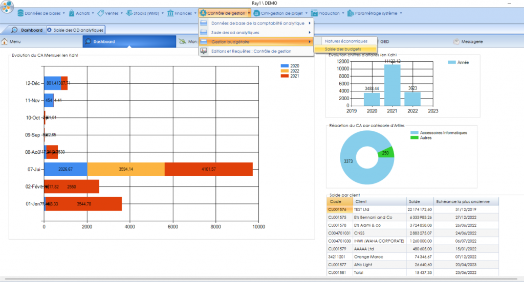
Task: Open the Stocks (WMS) dropdown arrow
Action: coord(163,13)
